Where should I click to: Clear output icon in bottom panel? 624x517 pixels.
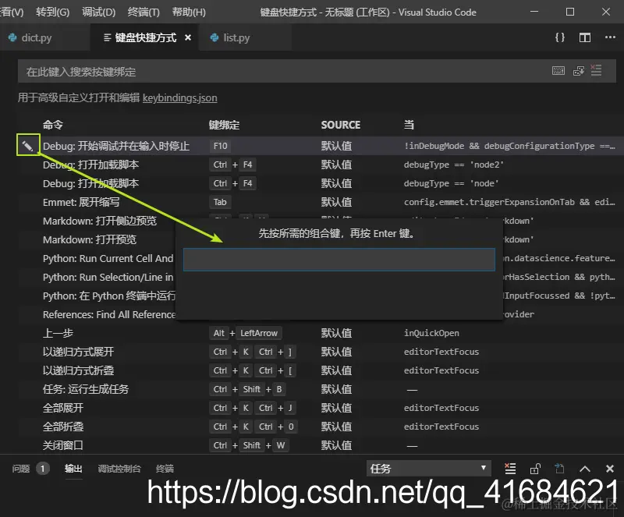510,469
